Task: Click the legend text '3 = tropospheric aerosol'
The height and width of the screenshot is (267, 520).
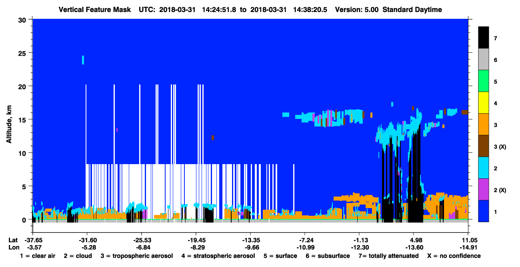Action: [x=137, y=256]
